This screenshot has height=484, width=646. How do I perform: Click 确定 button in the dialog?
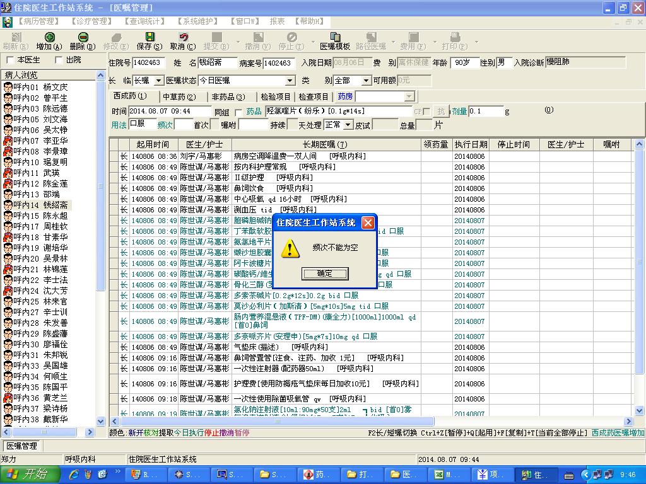point(325,274)
